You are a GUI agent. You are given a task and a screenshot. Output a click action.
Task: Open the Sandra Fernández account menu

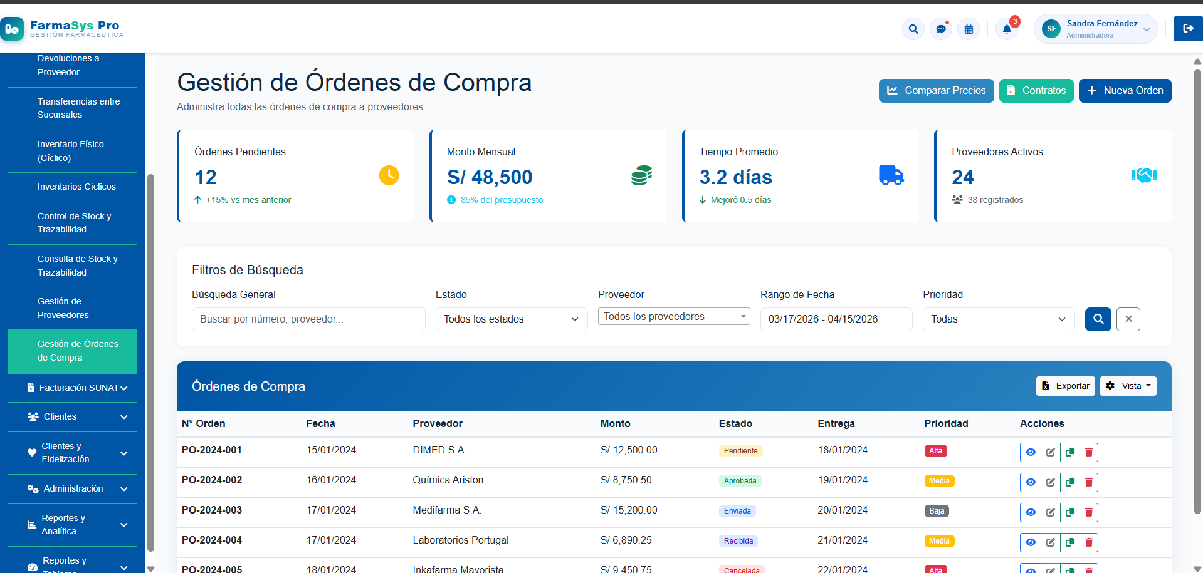click(x=1095, y=28)
